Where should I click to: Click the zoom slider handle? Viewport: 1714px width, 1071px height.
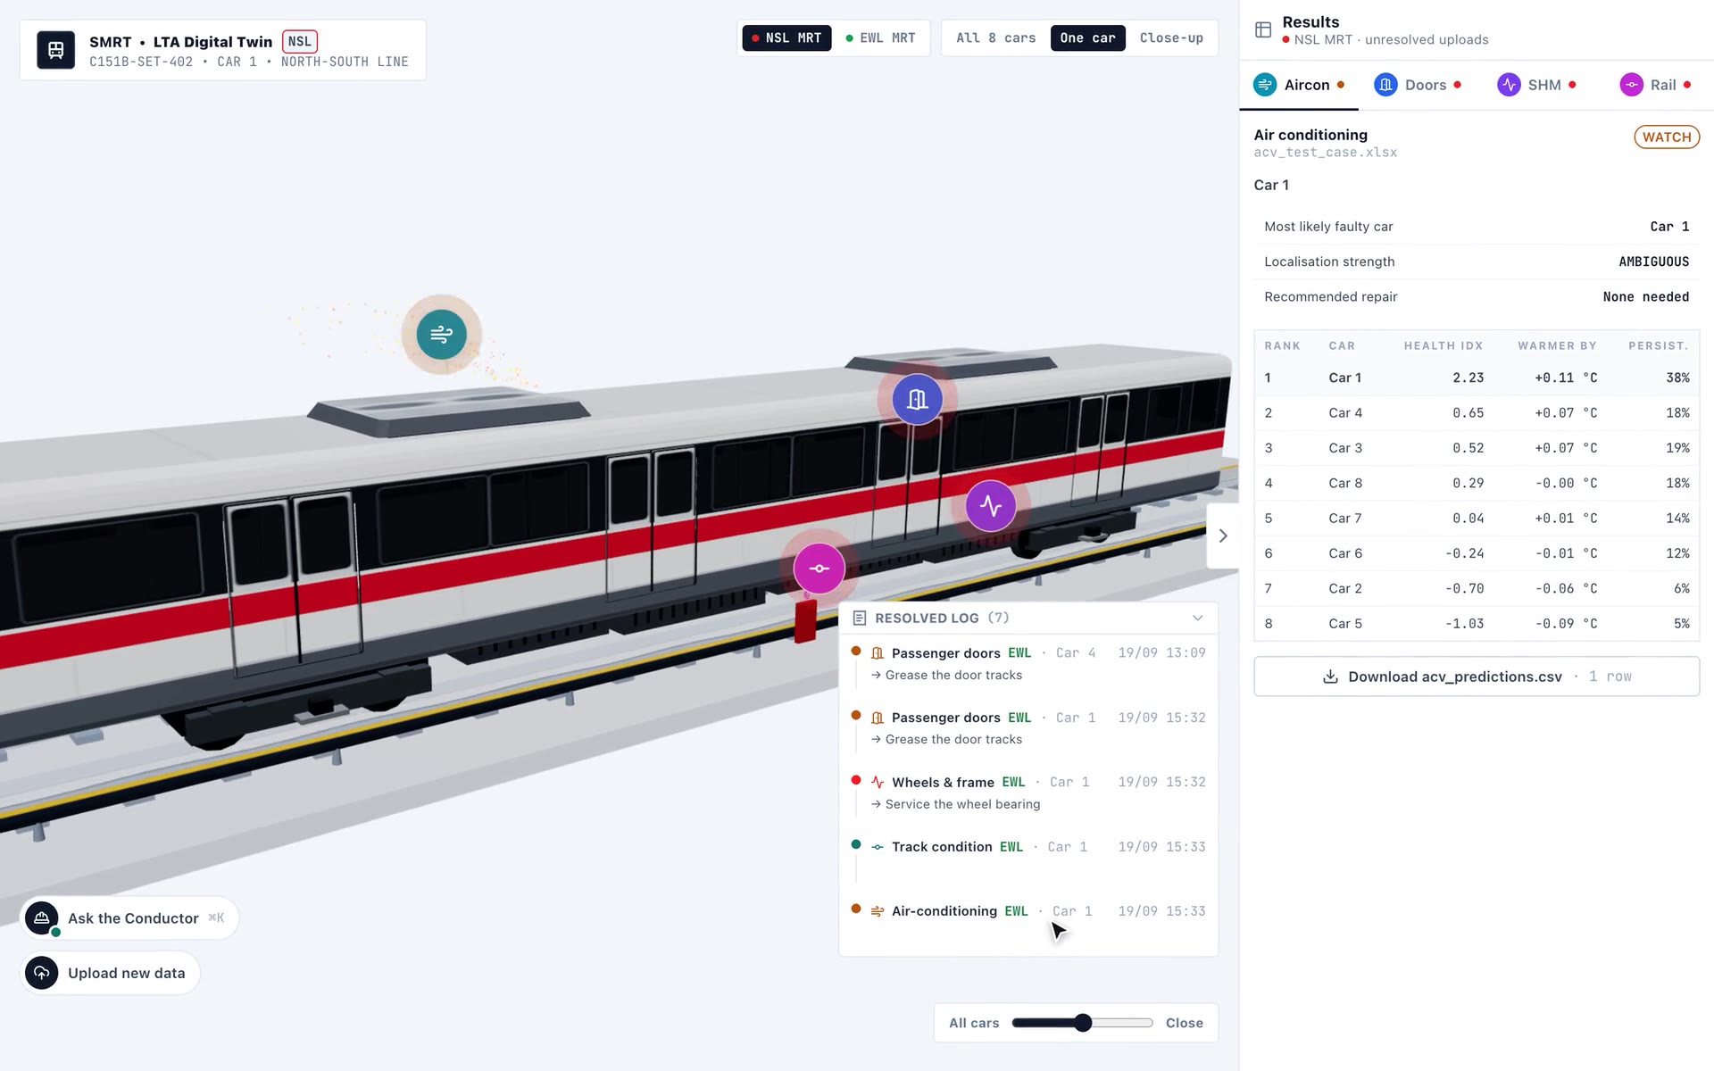pyautogui.click(x=1083, y=1023)
